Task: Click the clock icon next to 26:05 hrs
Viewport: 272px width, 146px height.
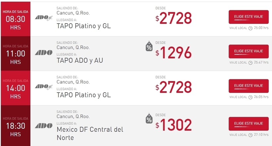Action: pyautogui.click(x=250, y=97)
